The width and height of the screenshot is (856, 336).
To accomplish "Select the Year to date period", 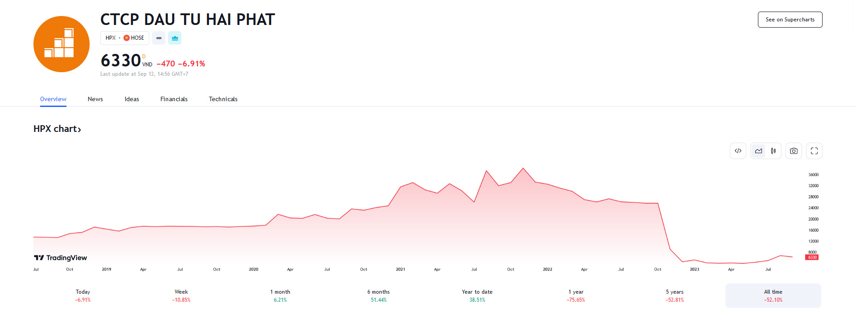I will pos(477,295).
